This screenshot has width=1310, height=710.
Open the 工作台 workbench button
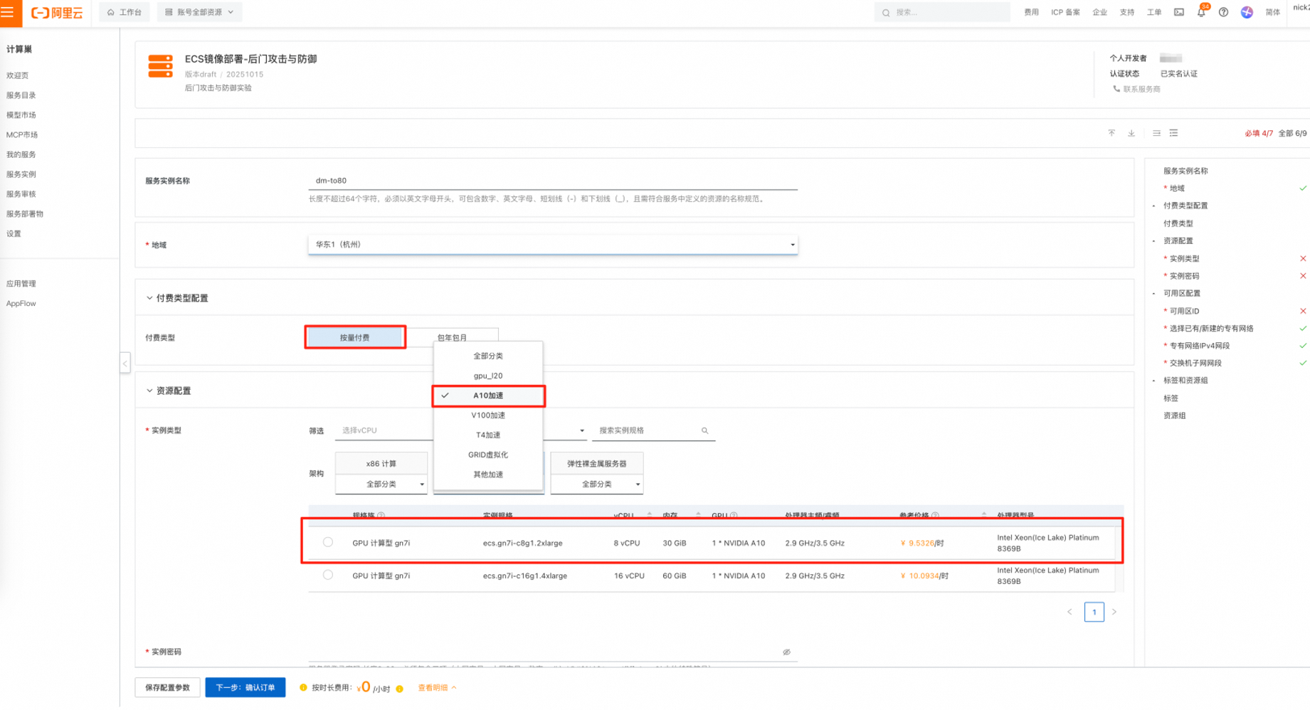point(125,12)
